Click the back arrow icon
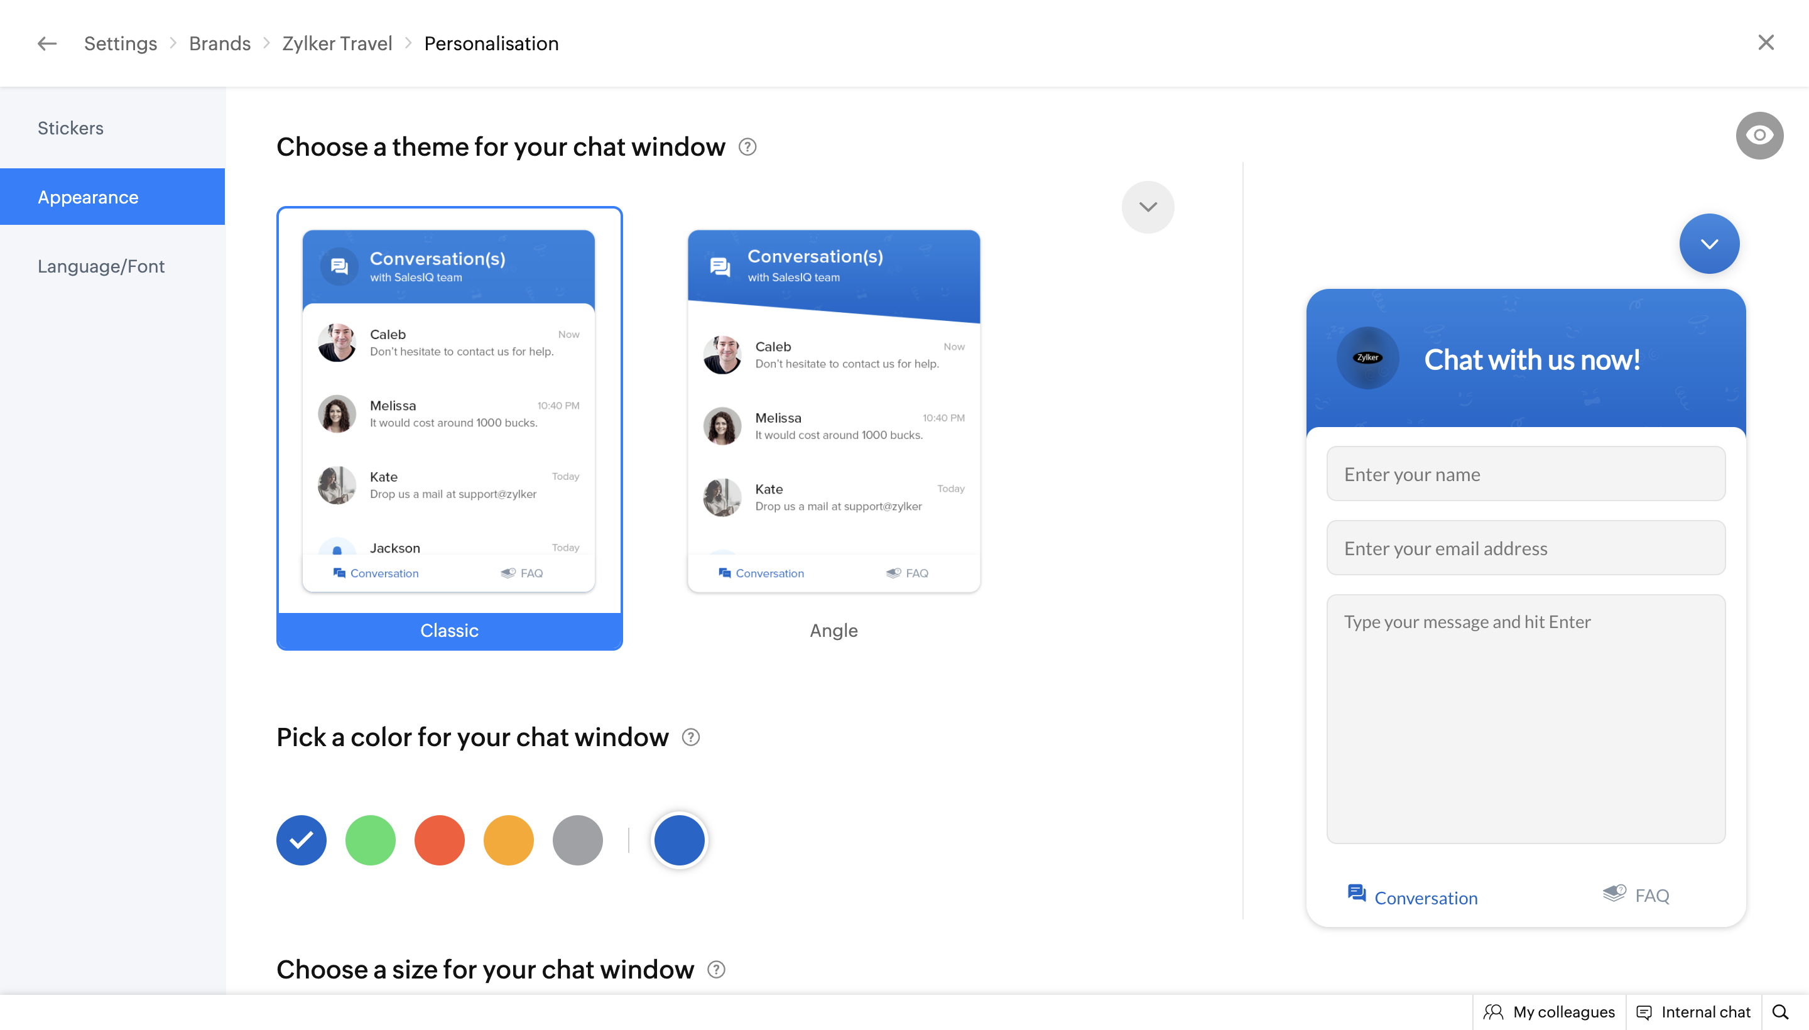 pyautogui.click(x=46, y=43)
